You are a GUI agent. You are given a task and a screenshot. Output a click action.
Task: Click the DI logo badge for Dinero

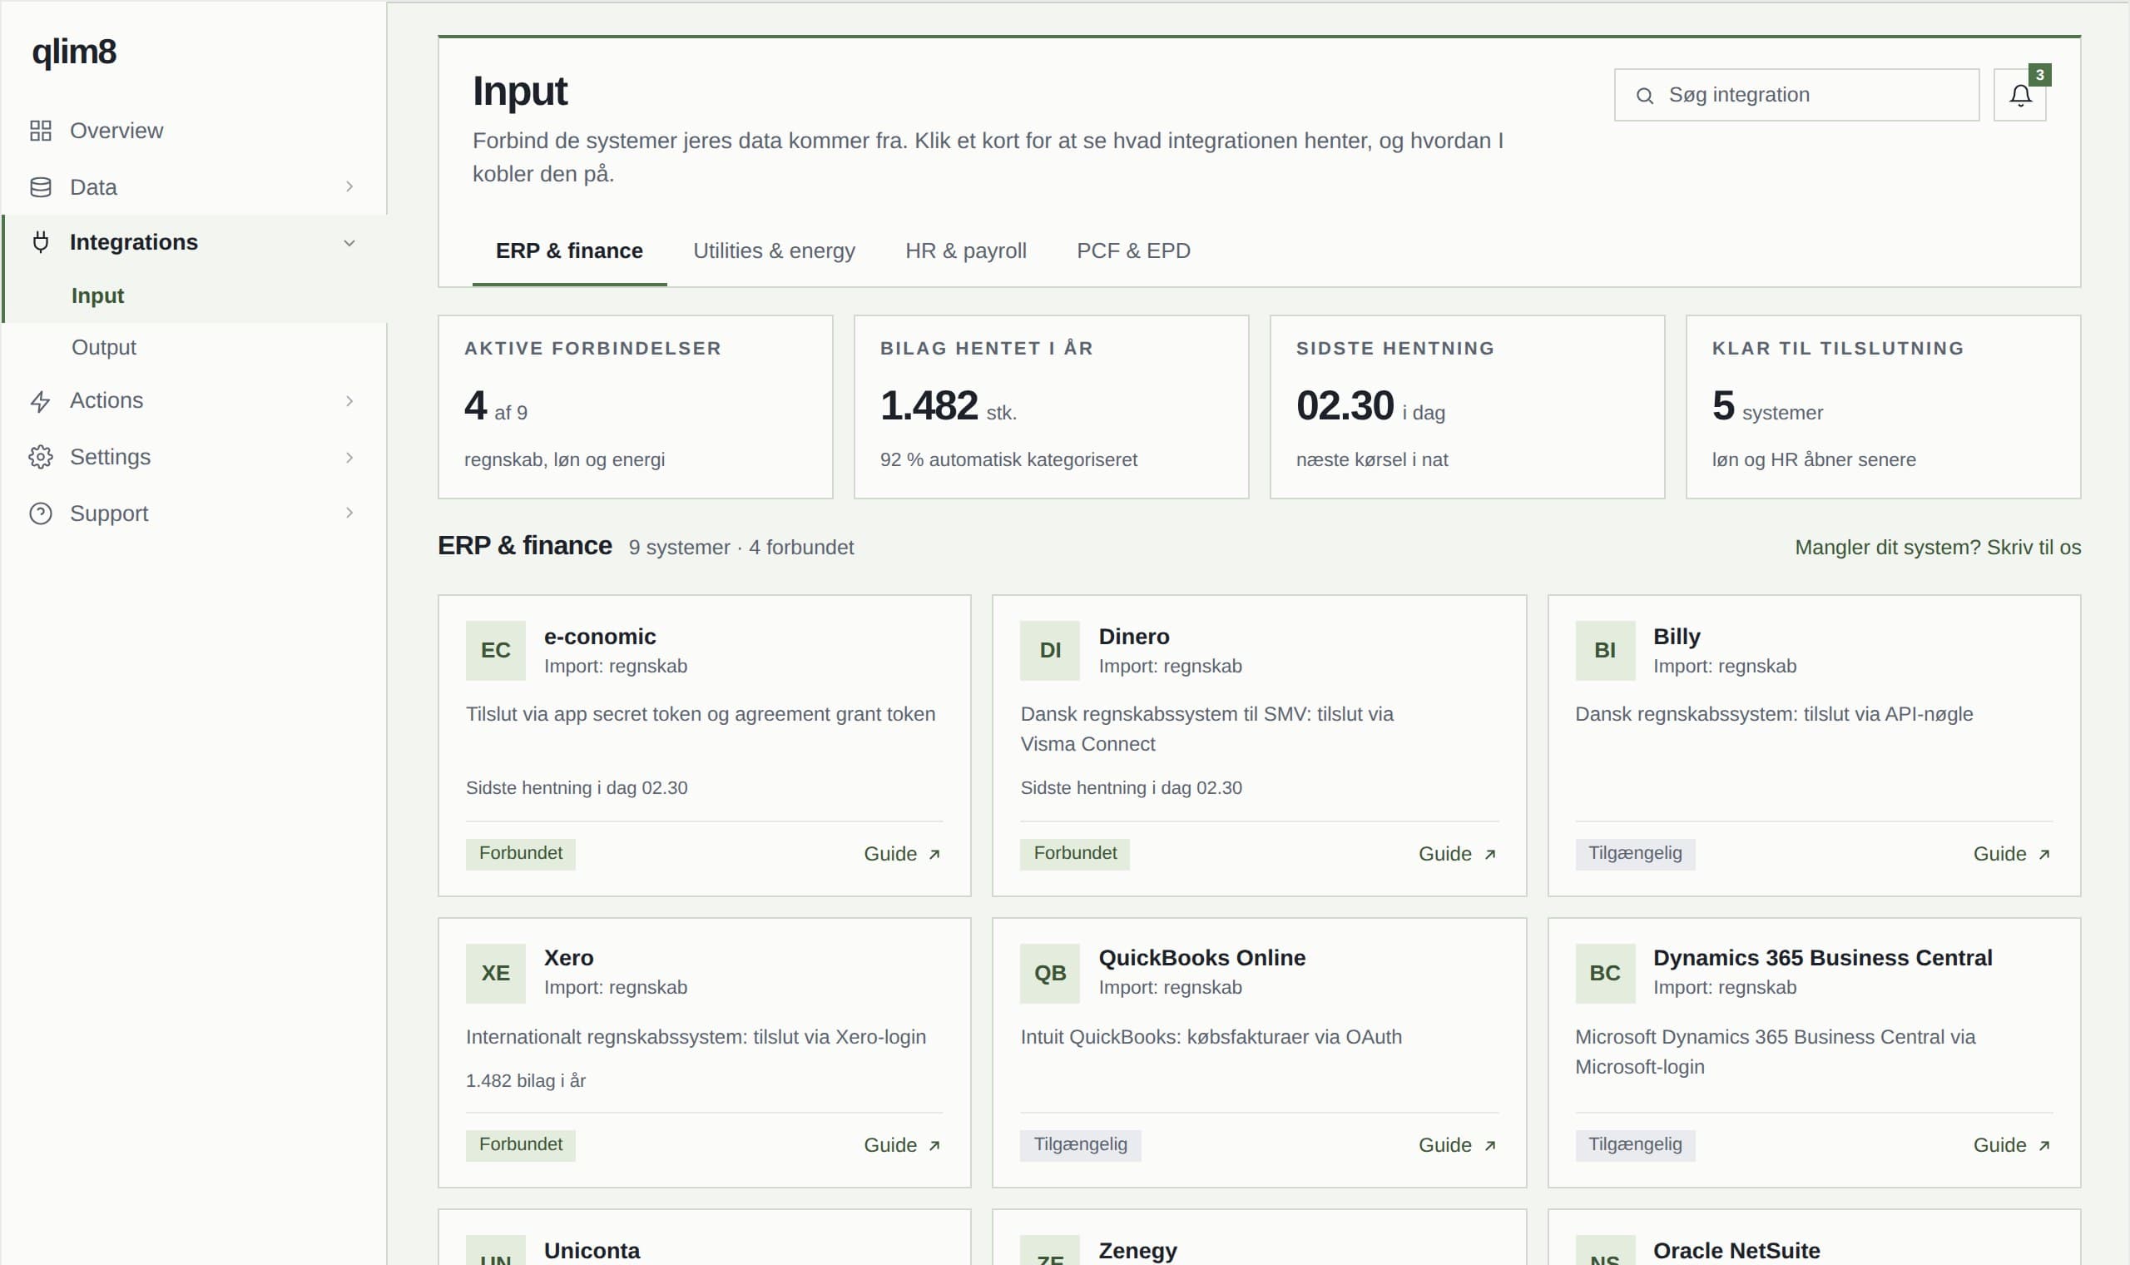1050,651
